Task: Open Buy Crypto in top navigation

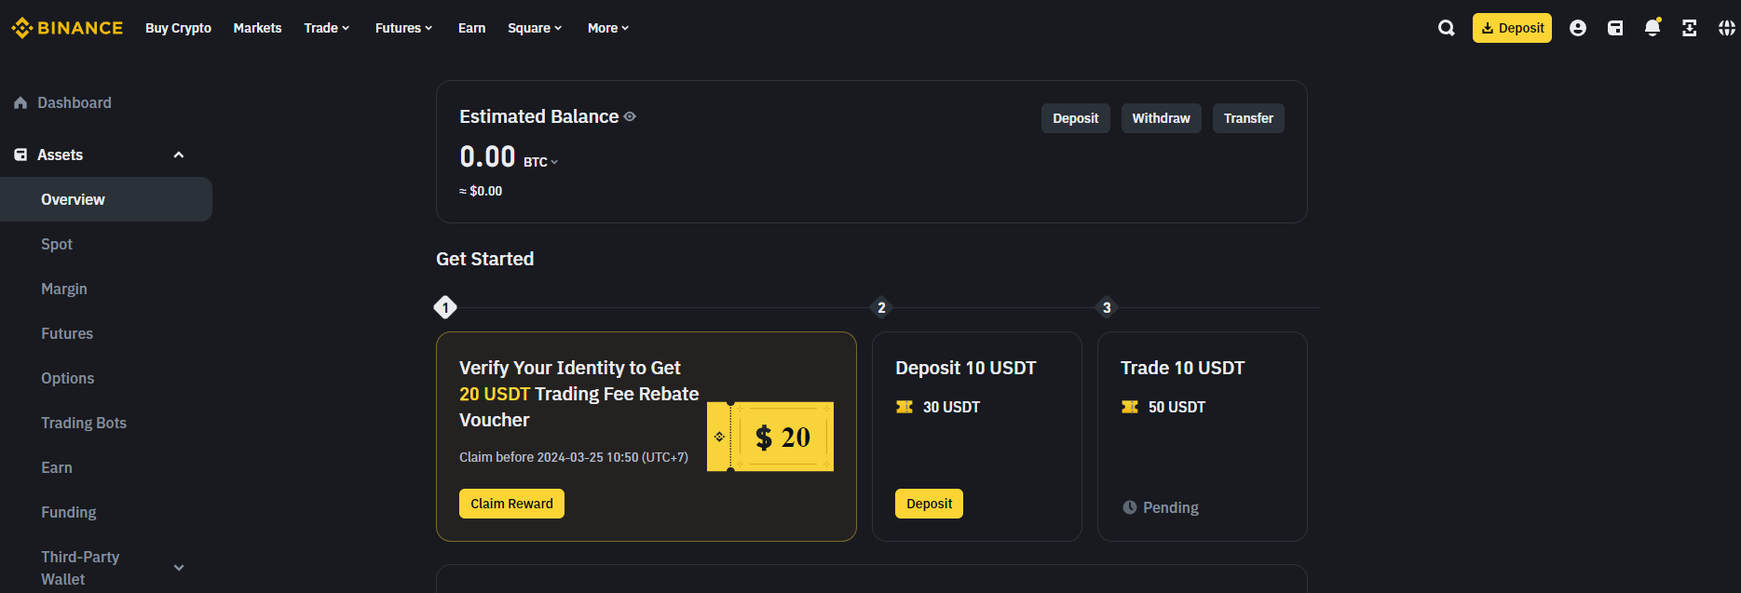Action: click(178, 28)
